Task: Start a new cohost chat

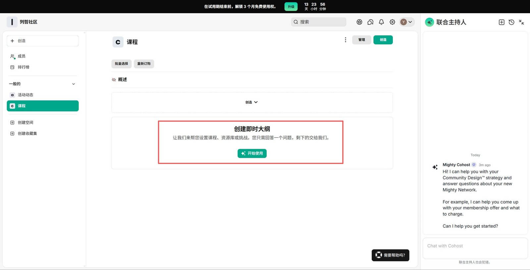Action: pos(502,22)
